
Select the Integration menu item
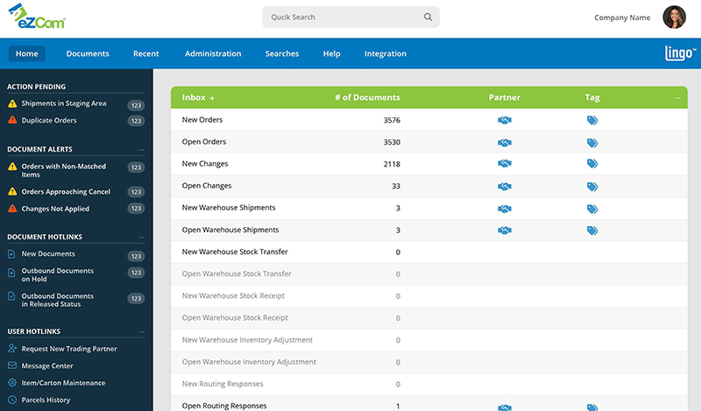point(386,53)
